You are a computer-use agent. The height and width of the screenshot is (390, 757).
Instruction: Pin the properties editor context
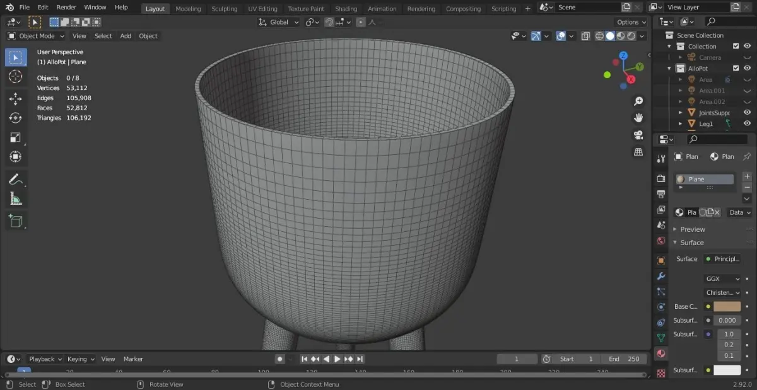747,156
